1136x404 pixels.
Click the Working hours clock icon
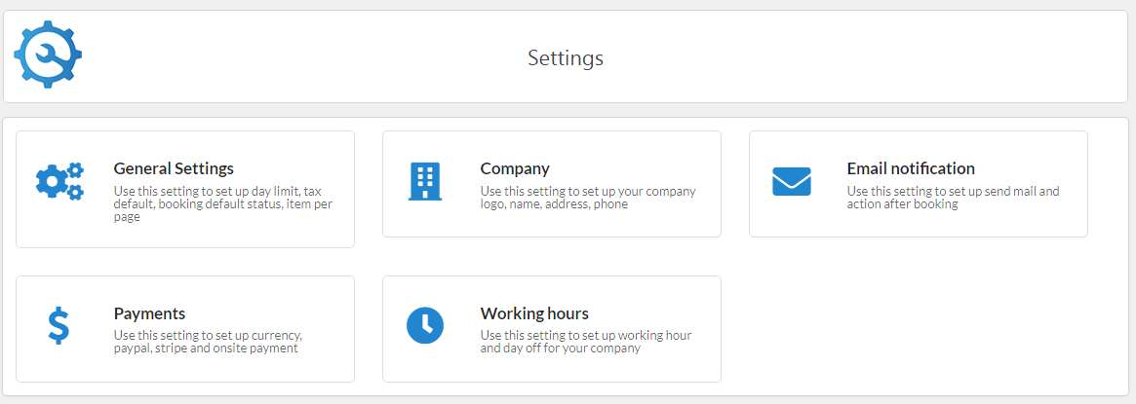pyautogui.click(x=424, y=326)
